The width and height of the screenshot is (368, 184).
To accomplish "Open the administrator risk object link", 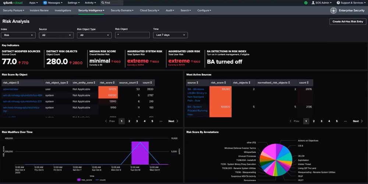I will (11, 89).
